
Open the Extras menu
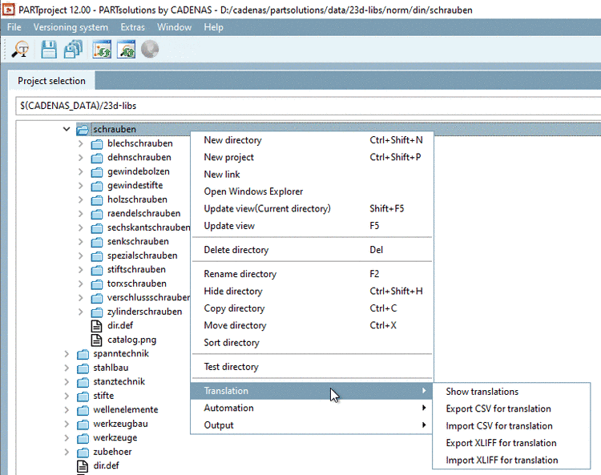[132, 27]
